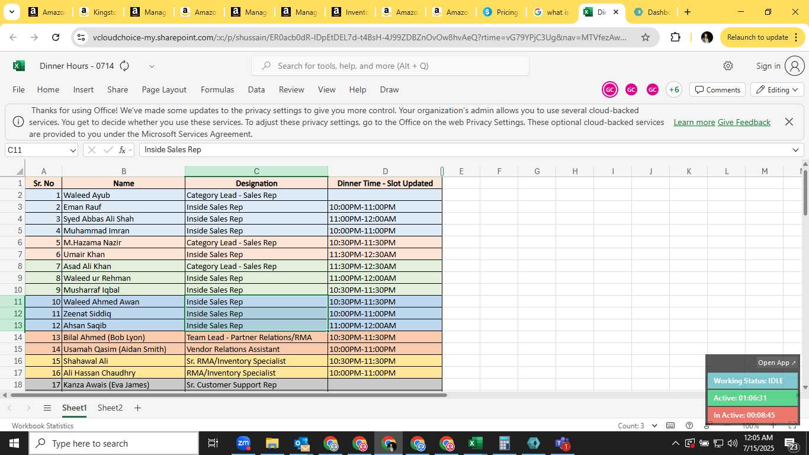Expand the file name dropdown chevron
The image size is (809, 455).
tap(152, 66)
